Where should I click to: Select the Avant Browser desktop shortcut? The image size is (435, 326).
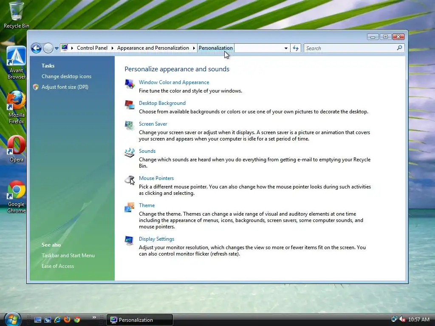coord(17,63)
